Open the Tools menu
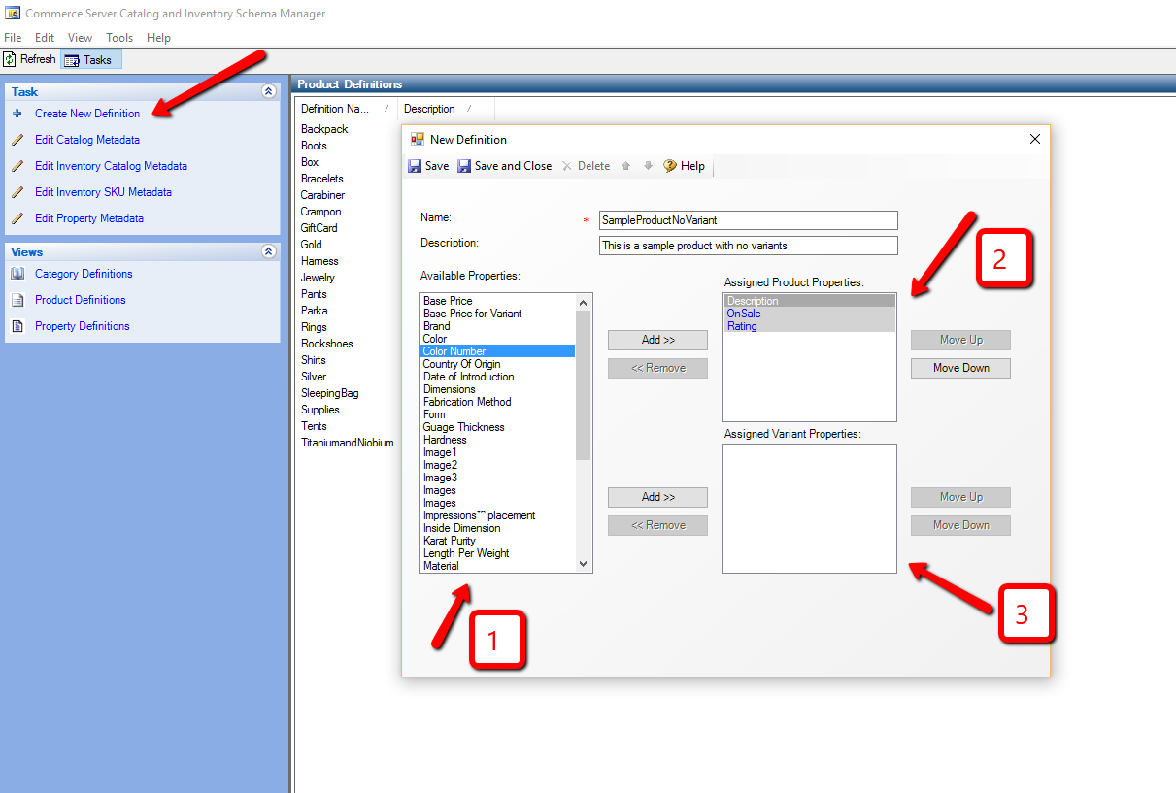This screenshot has width=1176, height=793. click(119, 38)
